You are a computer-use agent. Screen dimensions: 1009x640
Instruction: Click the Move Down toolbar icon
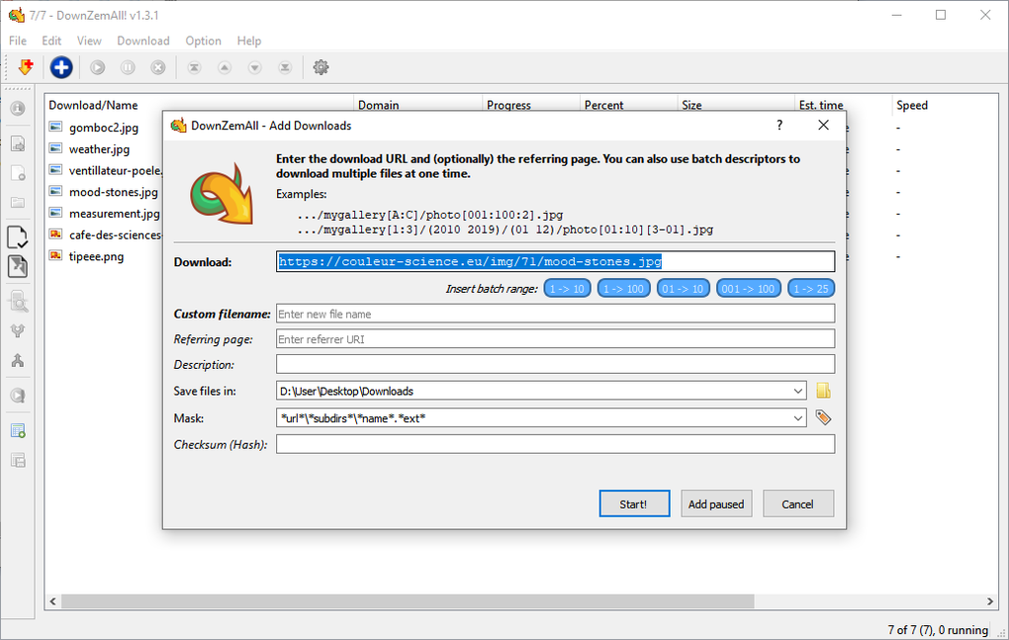255,67
